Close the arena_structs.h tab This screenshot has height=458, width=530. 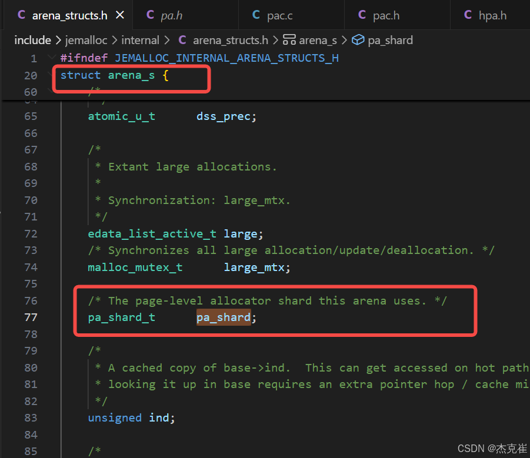tap(120, 15)
